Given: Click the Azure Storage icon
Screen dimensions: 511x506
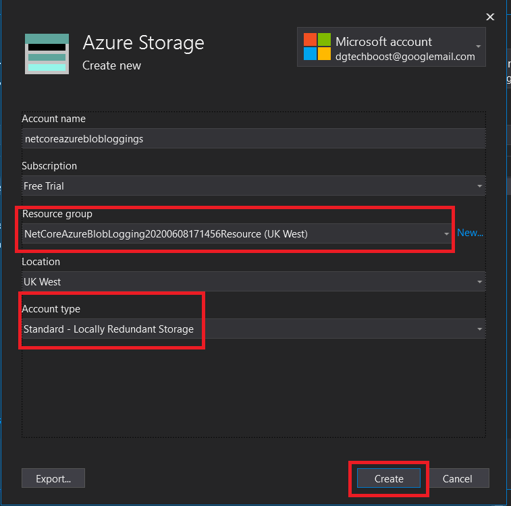Looking at the screenshot, I should pos(47,54).
